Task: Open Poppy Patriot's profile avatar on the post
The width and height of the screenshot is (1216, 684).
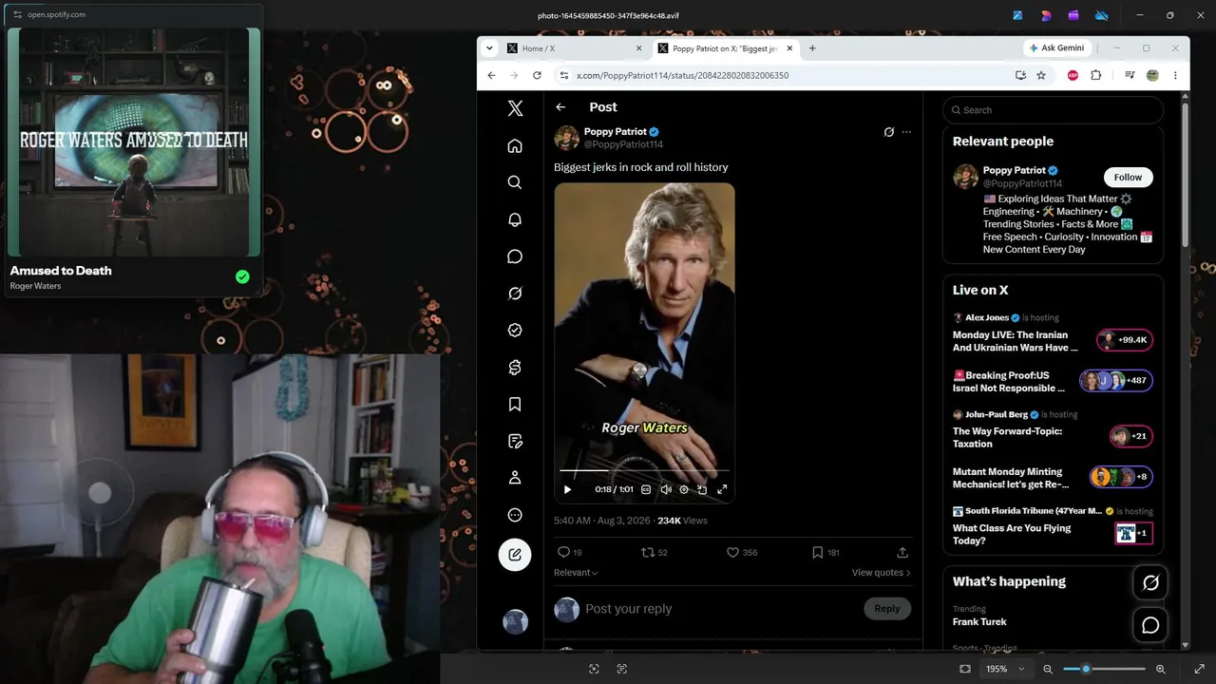Action: pyautogui.click(x=566, y=138)
